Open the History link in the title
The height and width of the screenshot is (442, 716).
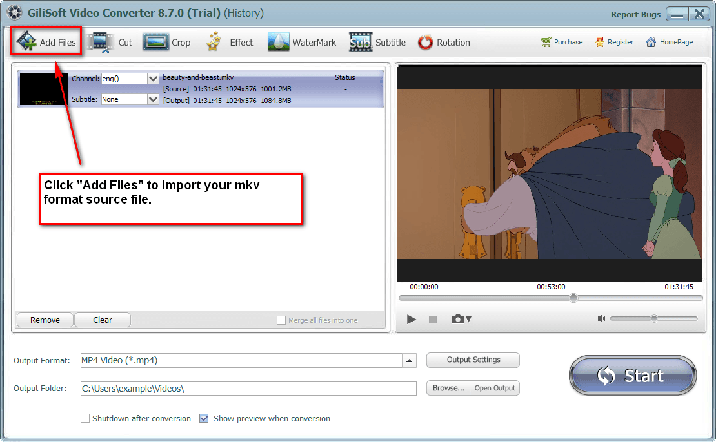tap(244, 13)
